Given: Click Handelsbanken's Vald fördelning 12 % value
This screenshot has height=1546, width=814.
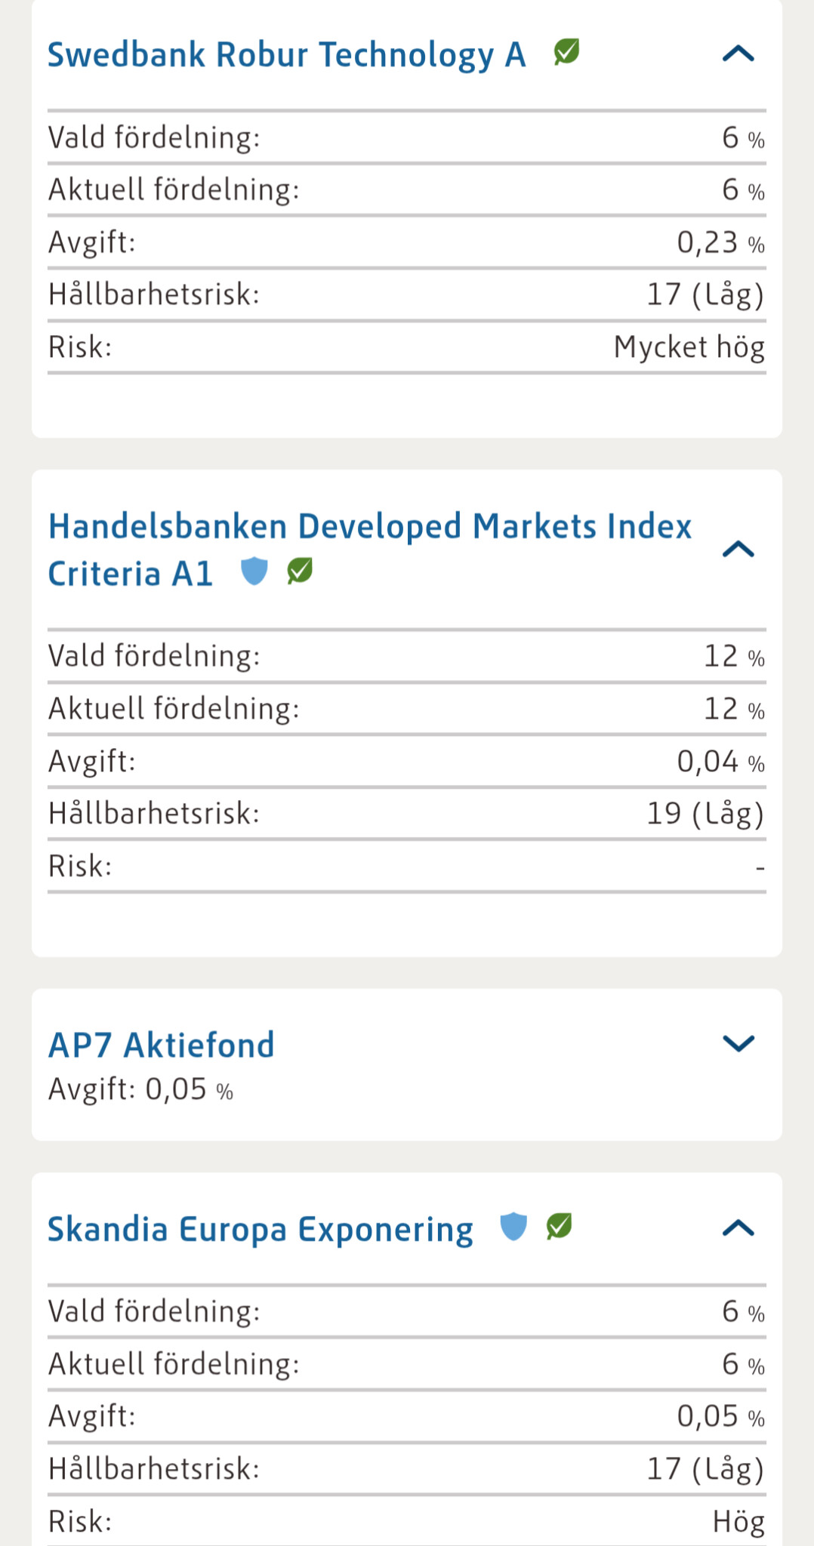Looking at the screenshot, I should [734, 656].
